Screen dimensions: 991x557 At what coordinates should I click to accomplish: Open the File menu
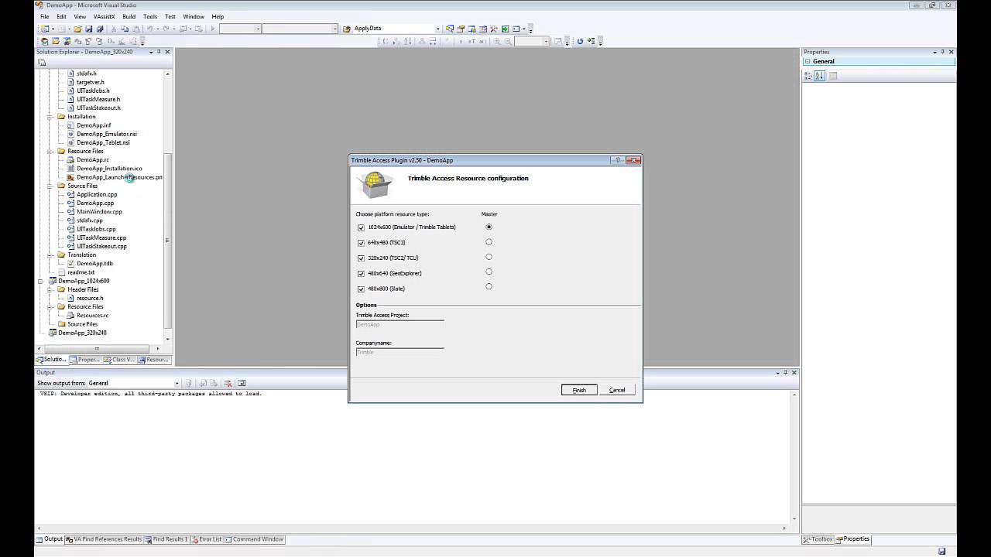[x=45, y=16]
